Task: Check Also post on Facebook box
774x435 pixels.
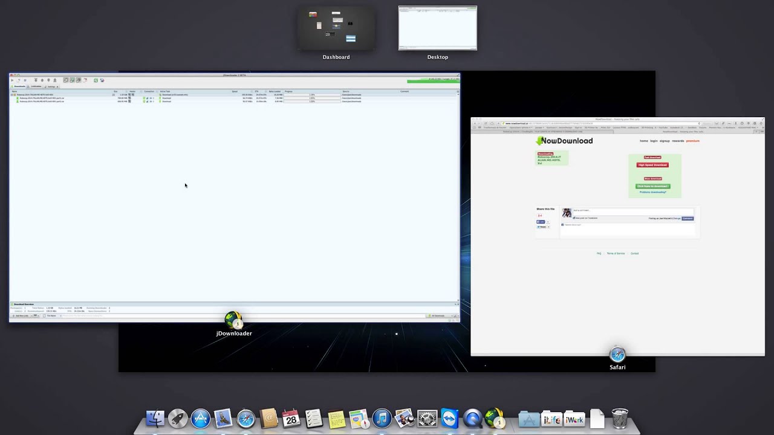Action: point(574,218)
